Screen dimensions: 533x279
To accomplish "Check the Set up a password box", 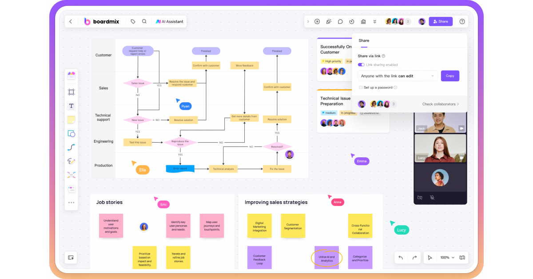I will coord(361,88).
